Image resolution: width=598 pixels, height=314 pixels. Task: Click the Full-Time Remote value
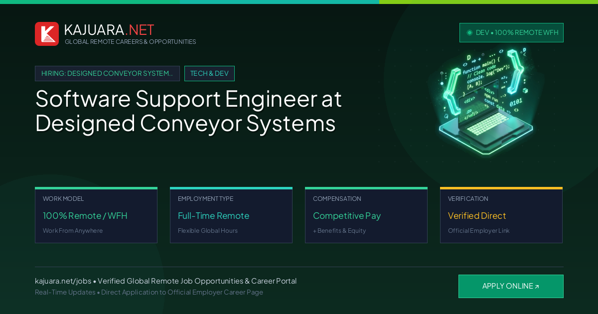[x=213, y=216]
